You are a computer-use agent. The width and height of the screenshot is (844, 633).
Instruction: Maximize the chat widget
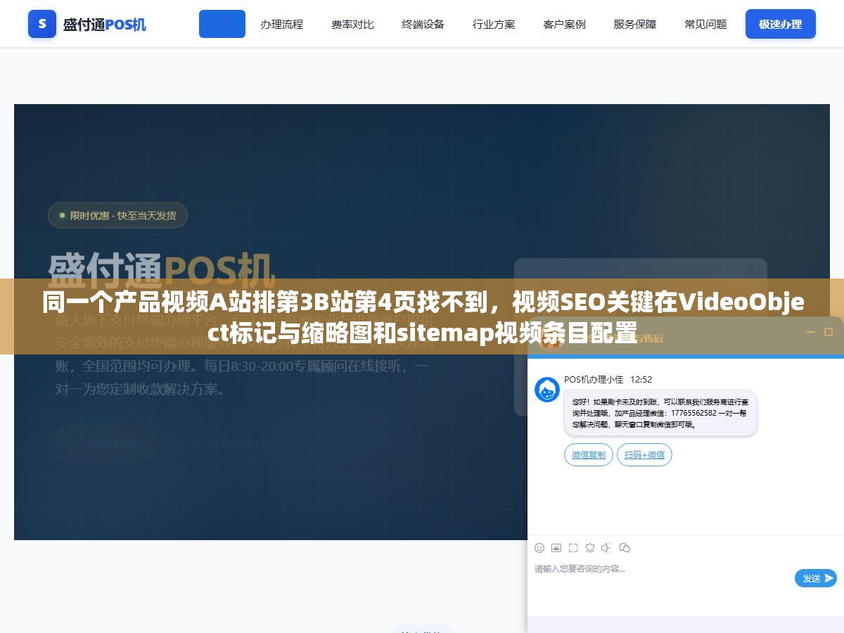point(829,332)
